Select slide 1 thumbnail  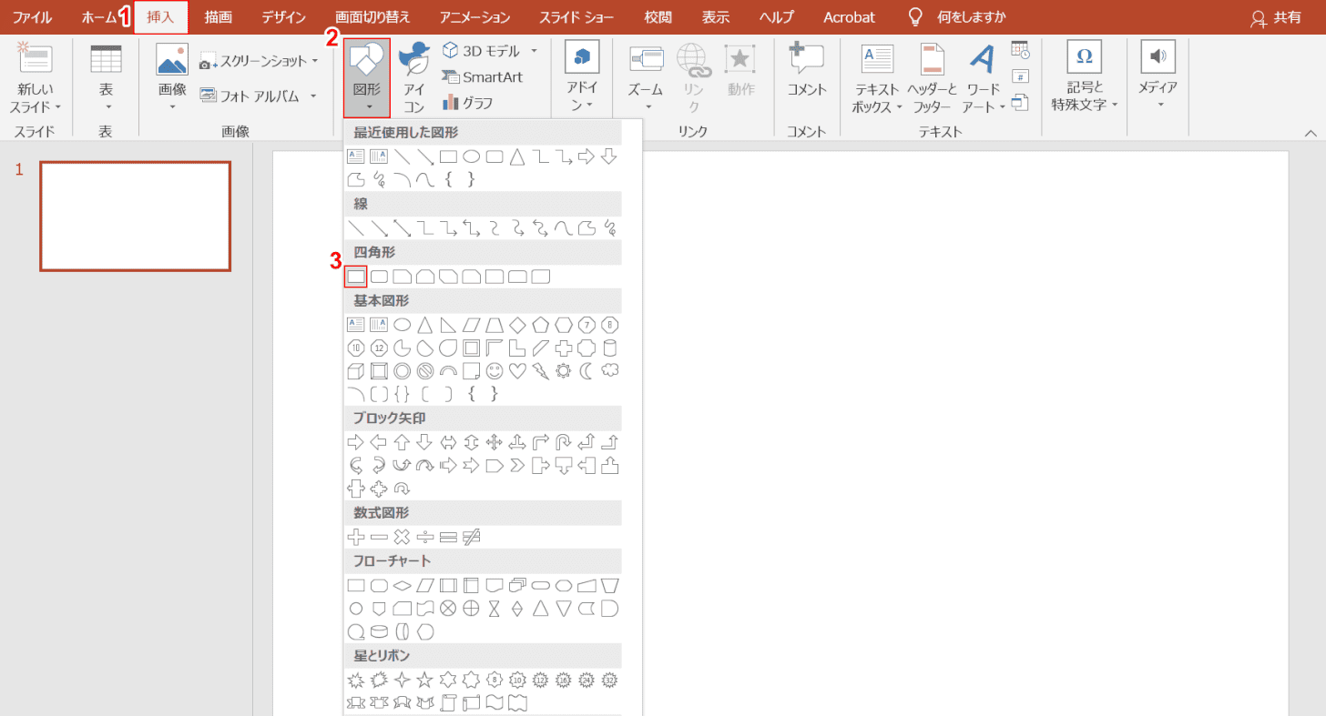[x=135, y=217]
